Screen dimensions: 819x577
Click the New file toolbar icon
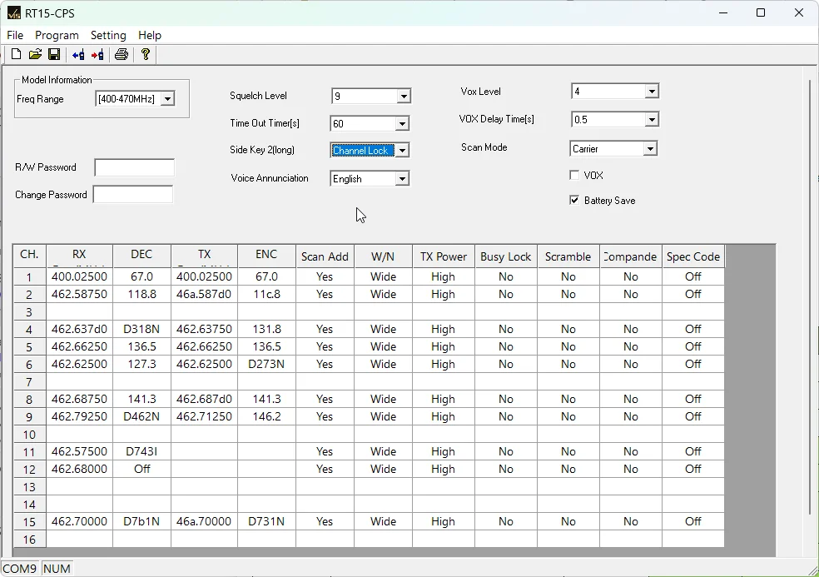(x=16, y=55)
